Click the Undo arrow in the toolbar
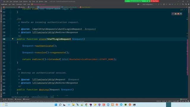Viewport: 190px width, 107px height. coord(183,4)
